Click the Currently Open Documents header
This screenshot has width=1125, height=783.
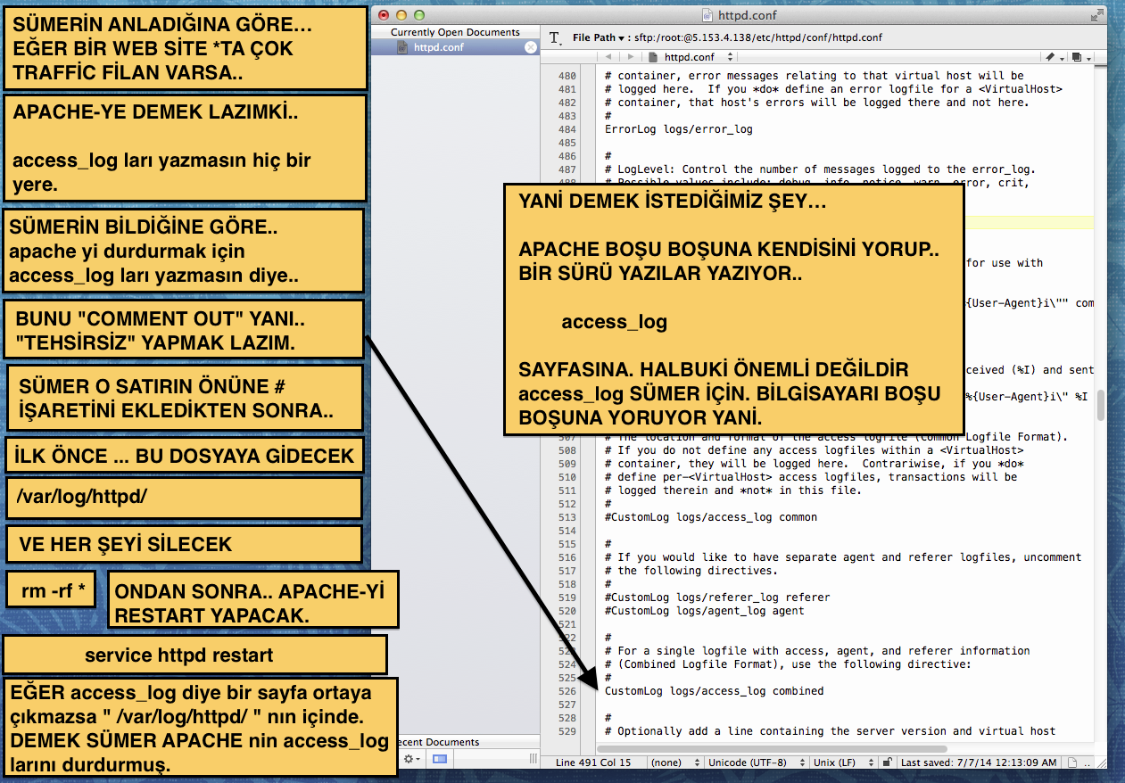pyautogui.click(x=455, y=32)
